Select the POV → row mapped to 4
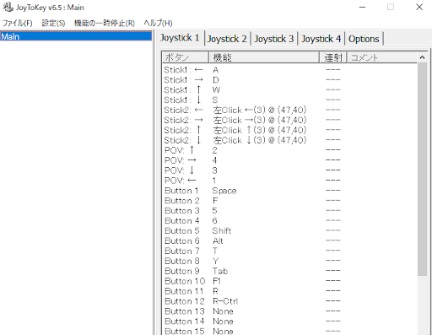This screenshot has width=432, height=335. [289, 160]
